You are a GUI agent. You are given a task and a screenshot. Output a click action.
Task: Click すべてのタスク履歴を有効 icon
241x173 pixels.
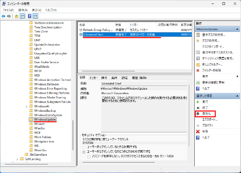click(x=198, y=58)
